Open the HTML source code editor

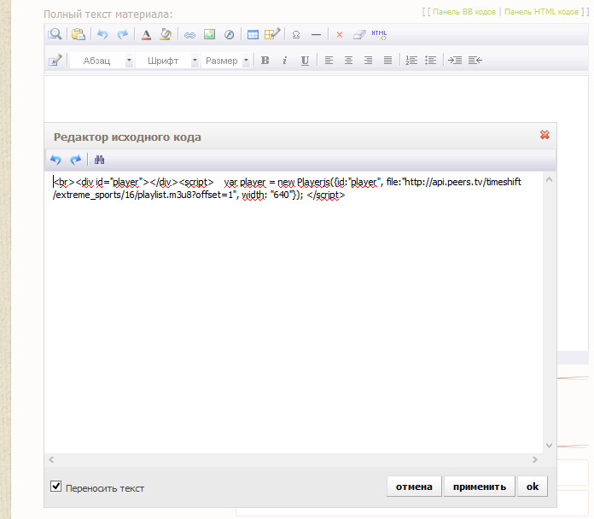tap(379, 35)
